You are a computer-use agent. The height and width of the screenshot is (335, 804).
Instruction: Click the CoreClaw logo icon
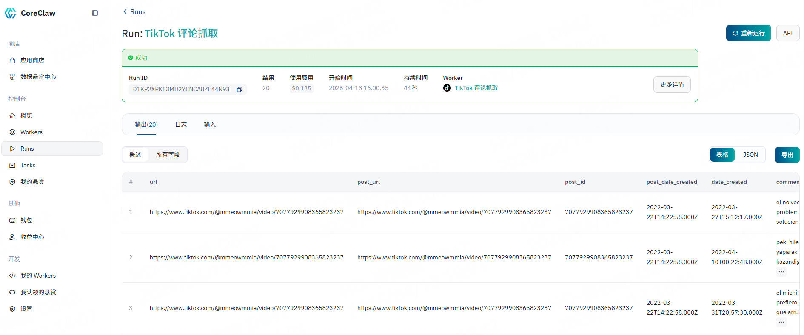10,13
